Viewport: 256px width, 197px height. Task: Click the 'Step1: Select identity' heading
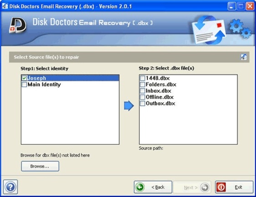click(x=44, y=68)
